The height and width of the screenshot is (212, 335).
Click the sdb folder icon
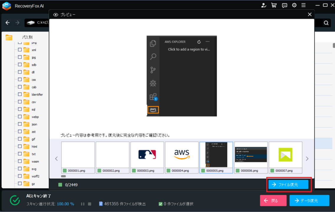click(26, 65)
